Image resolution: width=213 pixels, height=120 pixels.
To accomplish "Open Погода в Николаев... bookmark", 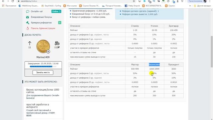I will [x=112, y=6].
